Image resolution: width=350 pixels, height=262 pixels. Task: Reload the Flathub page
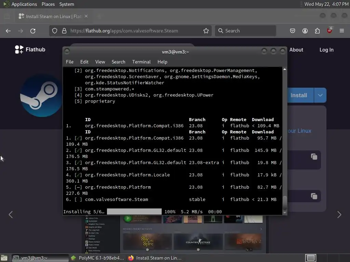pyautogui.click(x=33, y=31)
